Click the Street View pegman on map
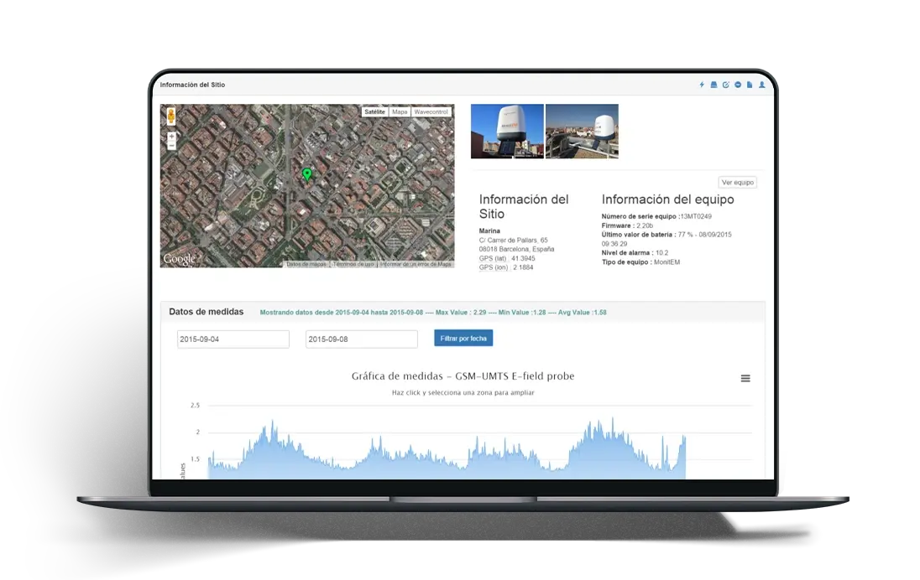920x580 pixels. click(x=170, y=116)
